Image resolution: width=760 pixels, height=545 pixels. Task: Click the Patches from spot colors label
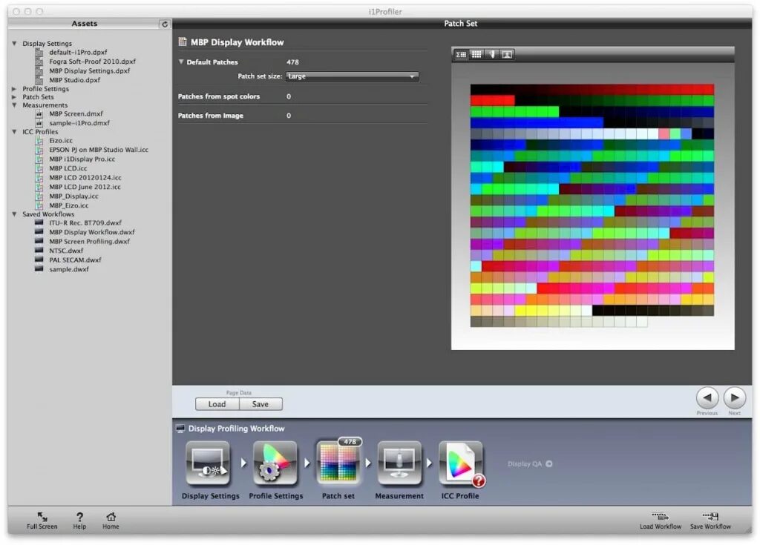click(219, 96)
